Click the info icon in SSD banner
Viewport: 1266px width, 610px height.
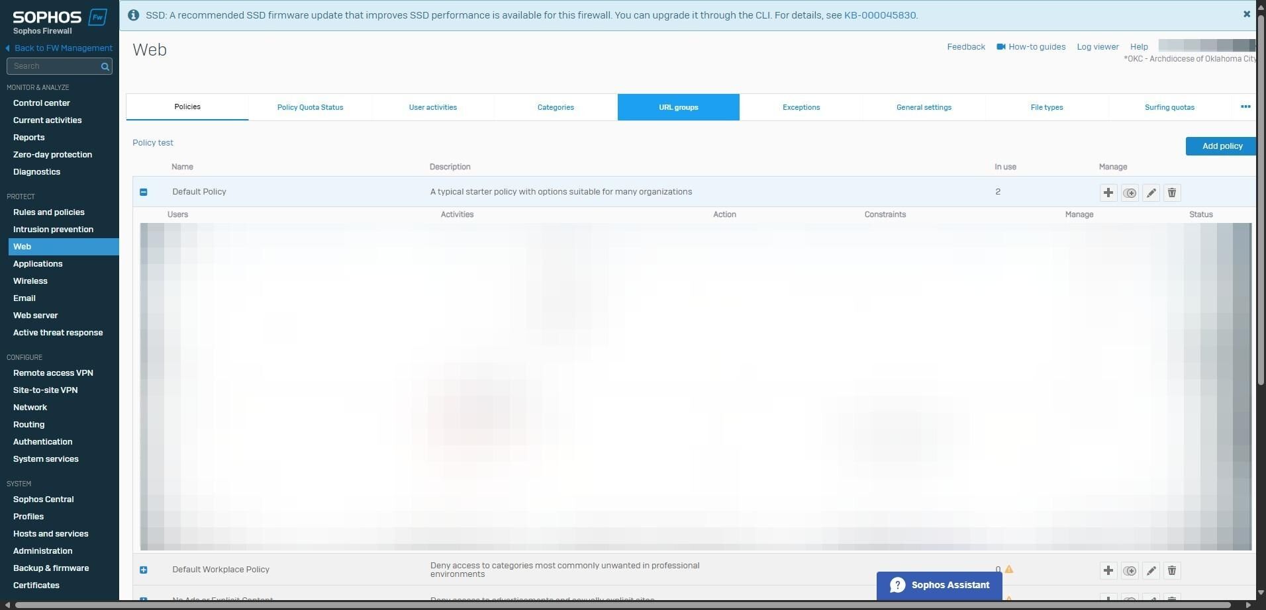pyautogui.click(x=133, y=15)
